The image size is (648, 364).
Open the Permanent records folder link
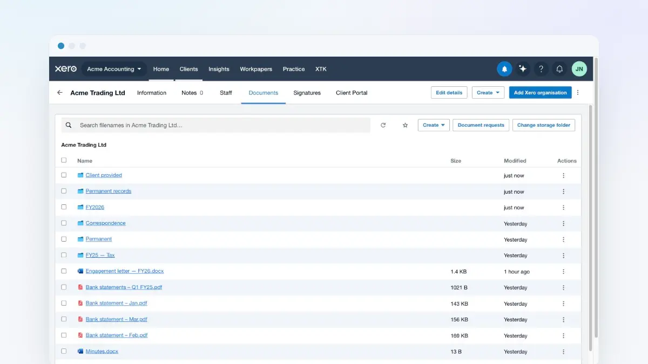click(x=109, y=191)
